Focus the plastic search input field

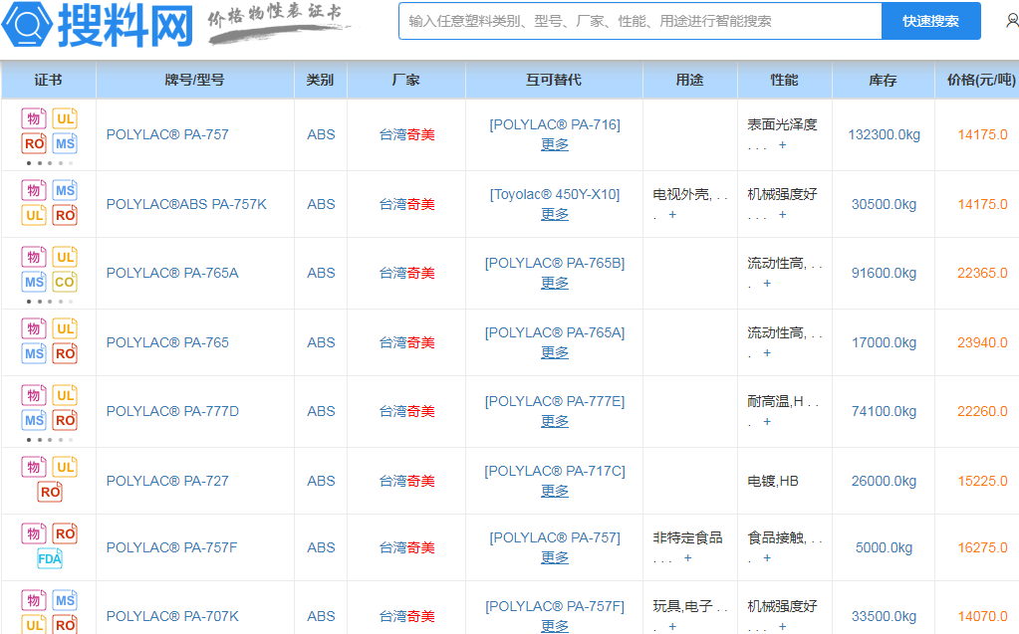(x=639, y=21)
